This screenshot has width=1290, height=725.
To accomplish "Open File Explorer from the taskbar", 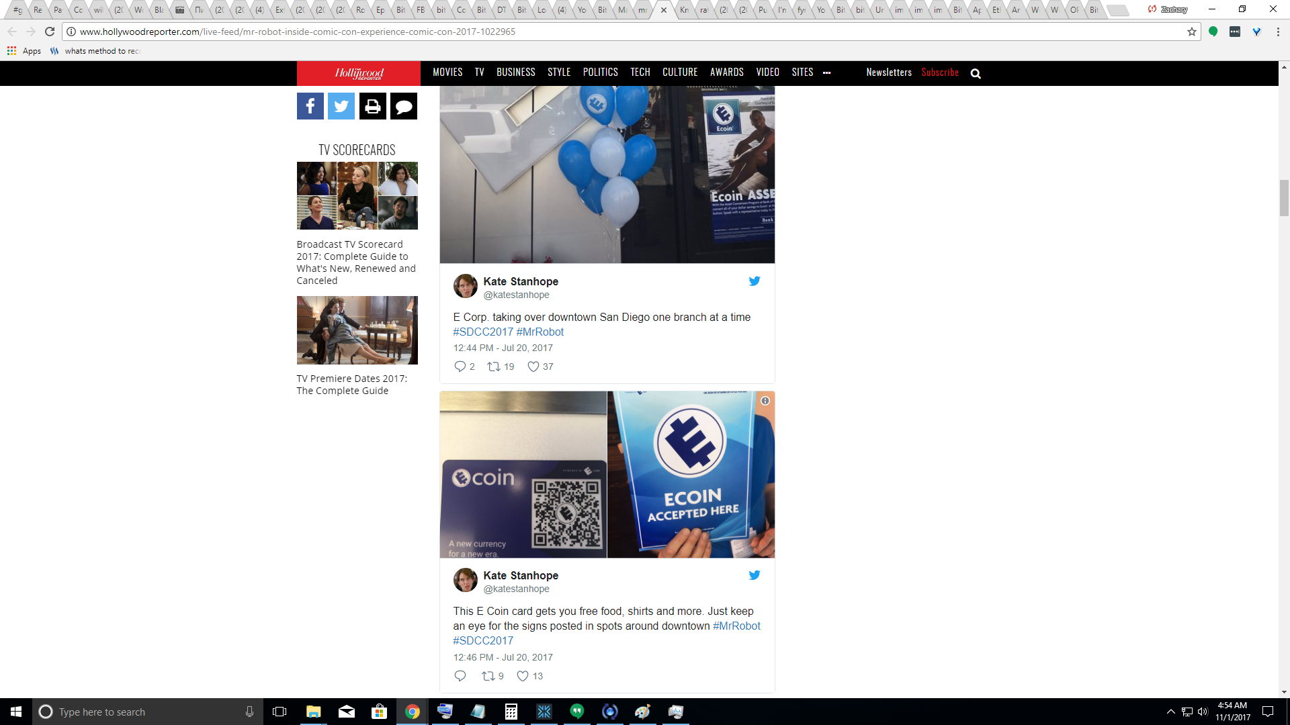I will click(x=313, y=712).
